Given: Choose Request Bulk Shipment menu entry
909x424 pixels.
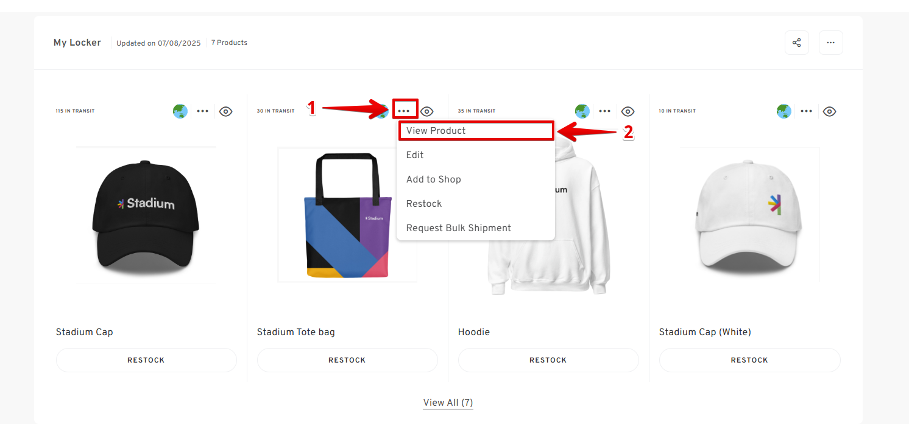Looking at the screenshot, I should pyautogui.click(x=459, y=228).
